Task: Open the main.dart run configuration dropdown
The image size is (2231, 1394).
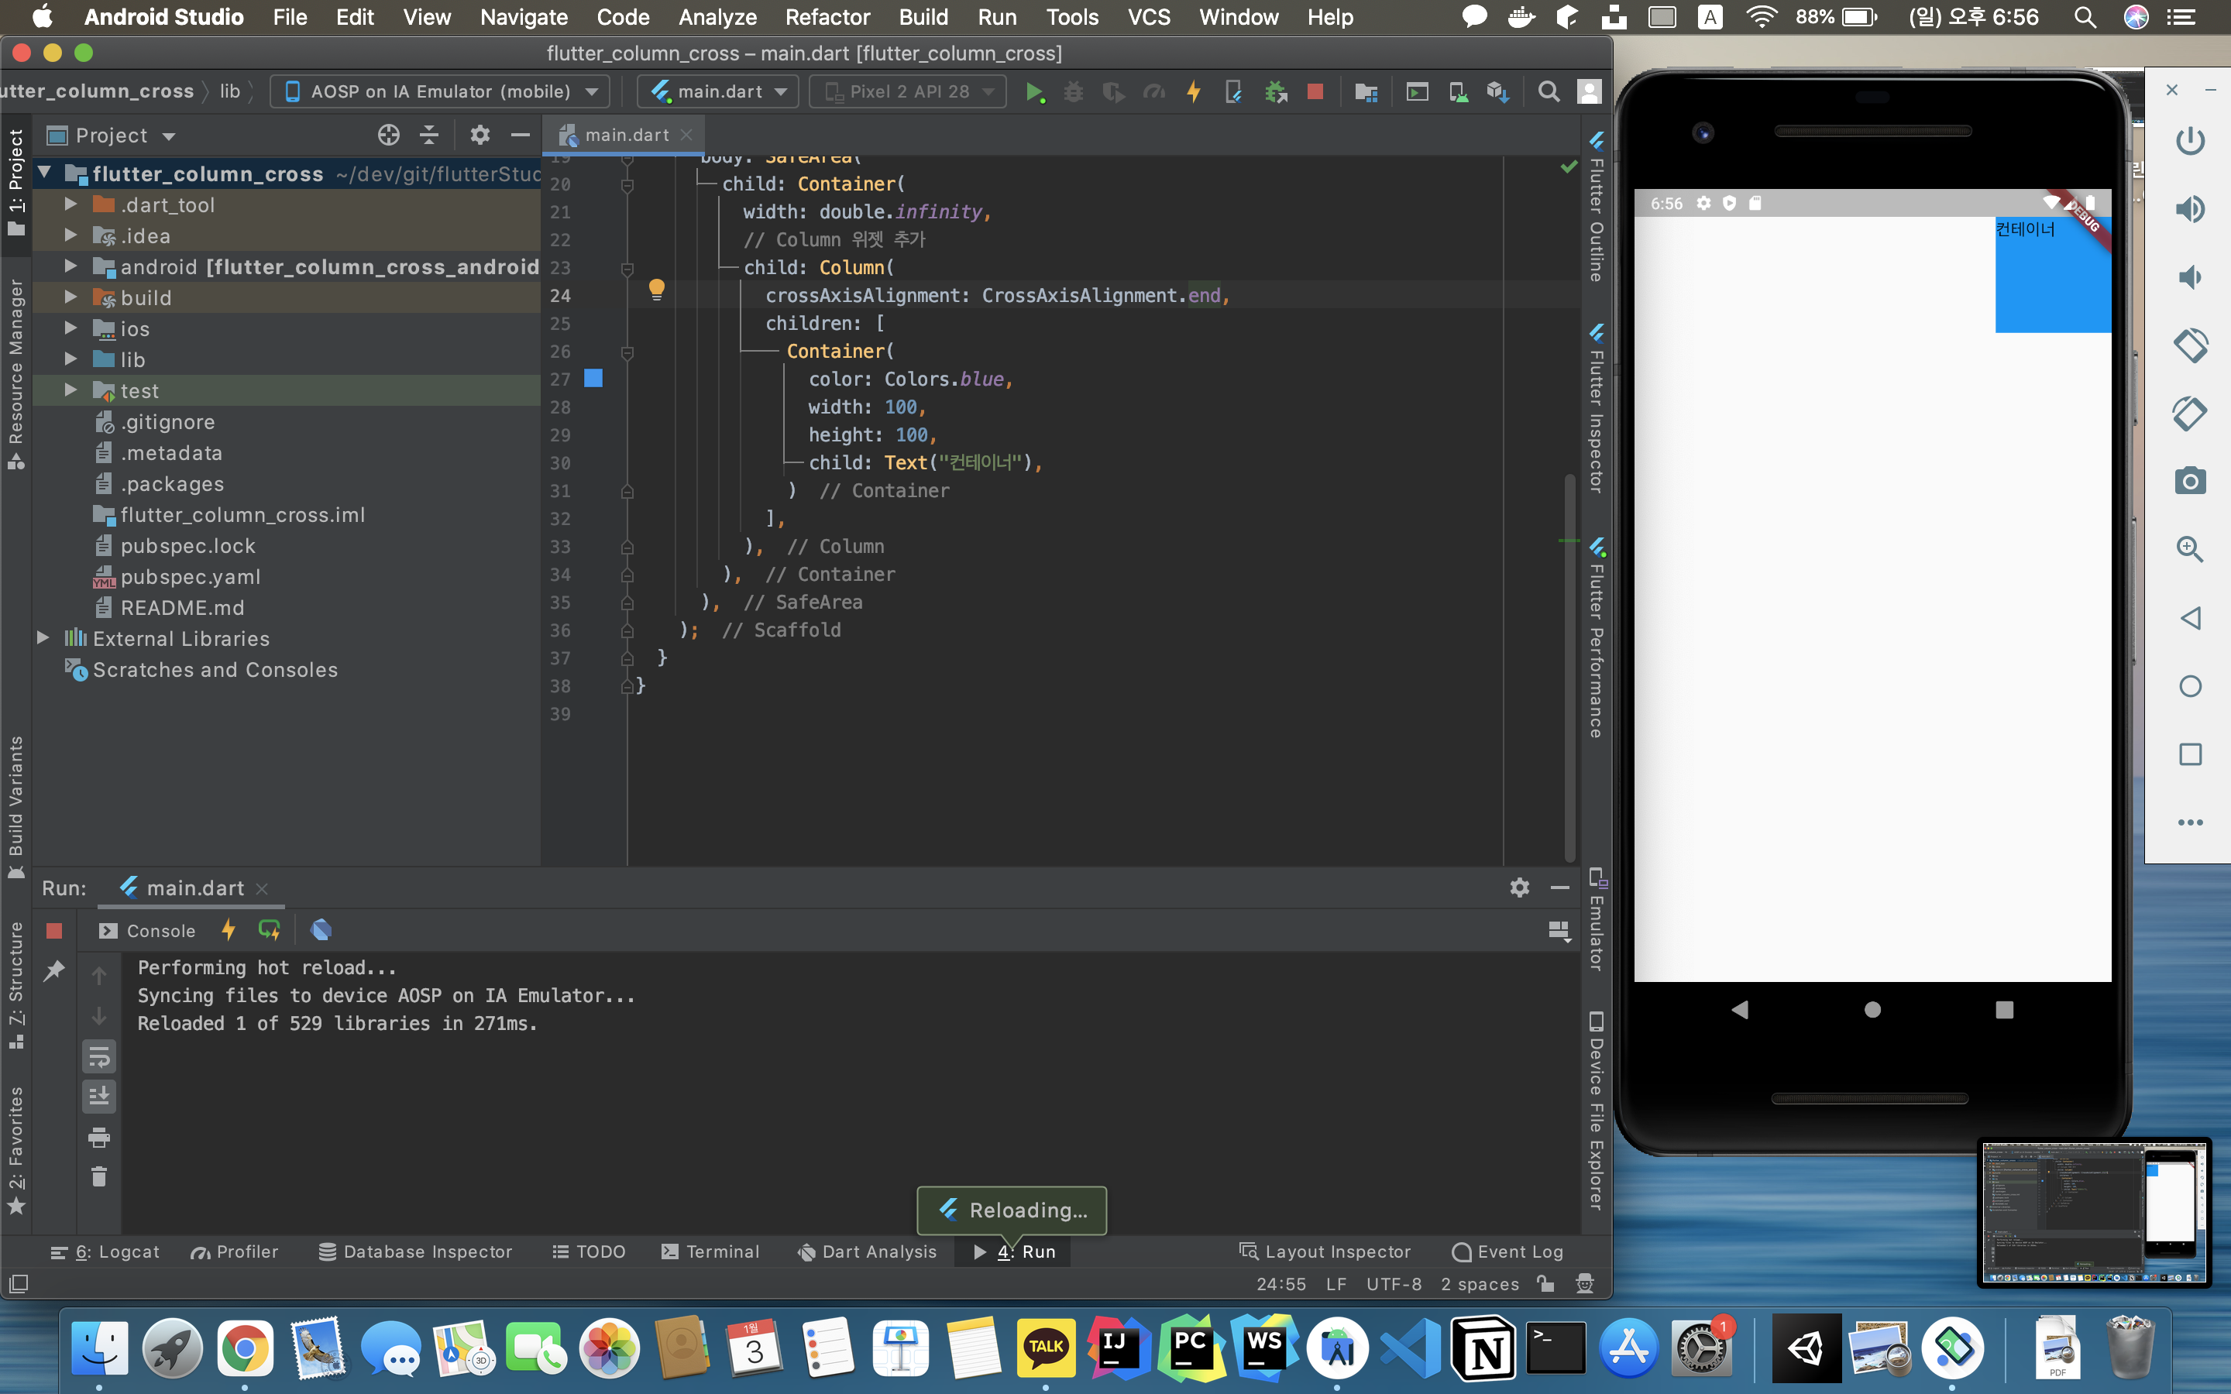Action: [719, 91]
